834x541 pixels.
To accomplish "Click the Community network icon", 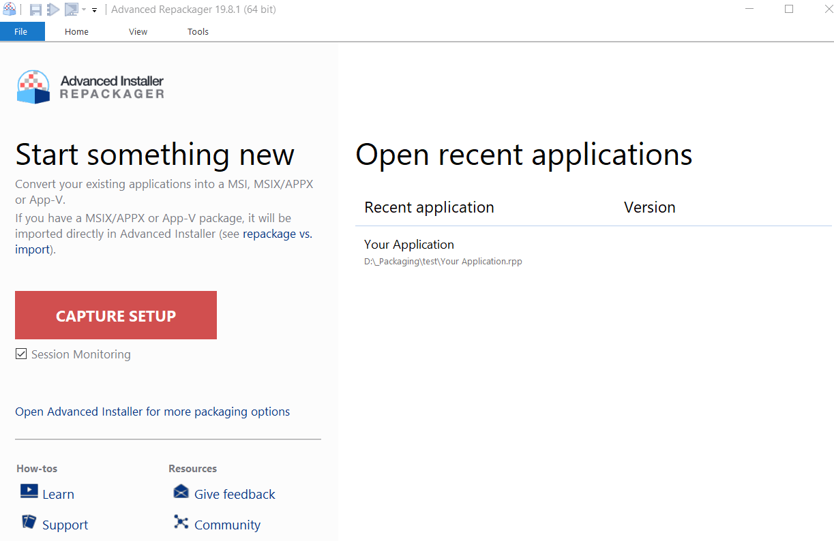I will point(181,522).
